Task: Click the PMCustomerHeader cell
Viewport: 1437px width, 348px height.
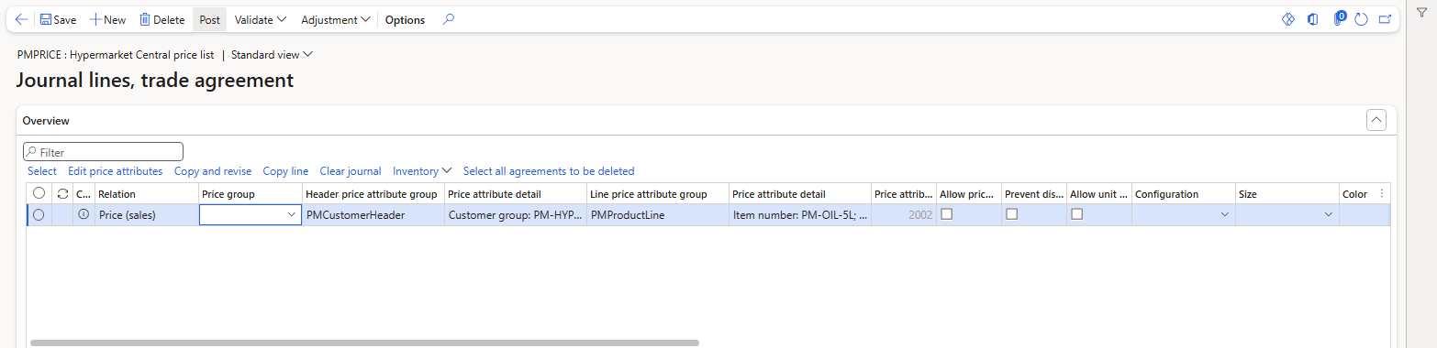Action: click(373, 214)
